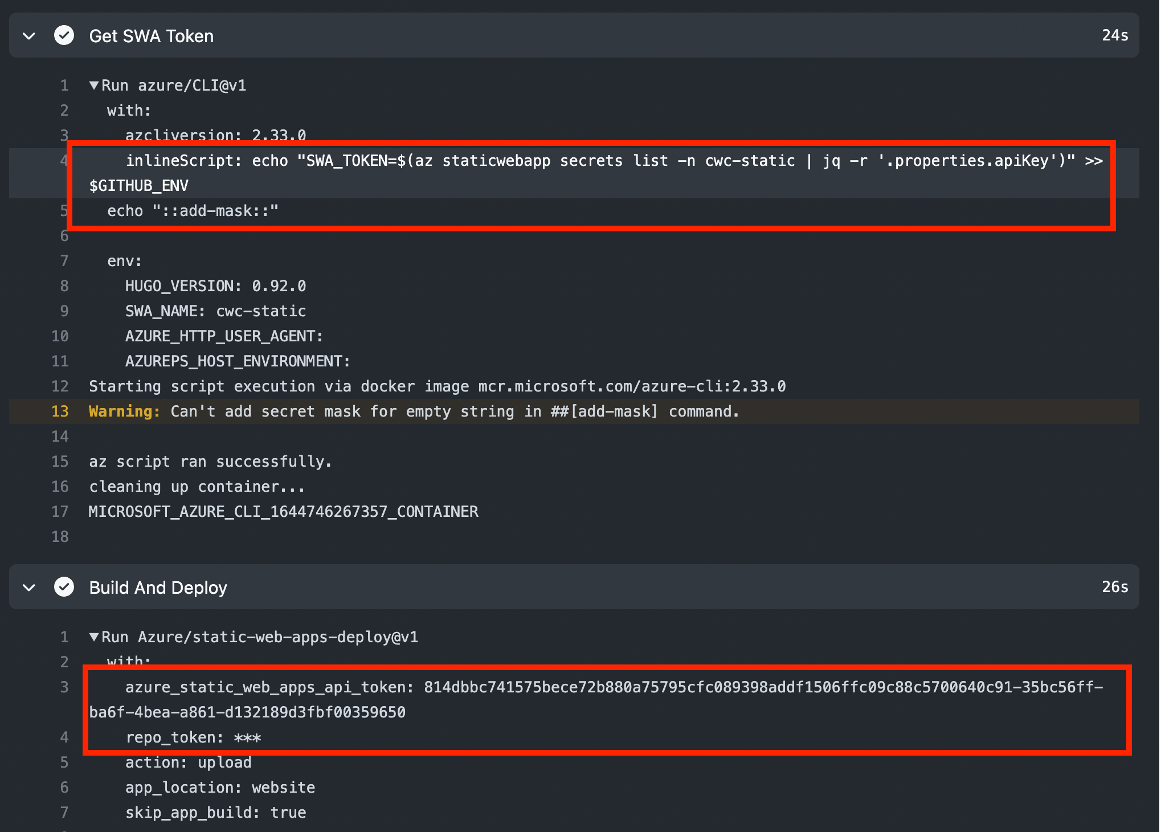Collapse the Get SWA Token step
The width and height of the screenshot is (1161, 832).
29,35
